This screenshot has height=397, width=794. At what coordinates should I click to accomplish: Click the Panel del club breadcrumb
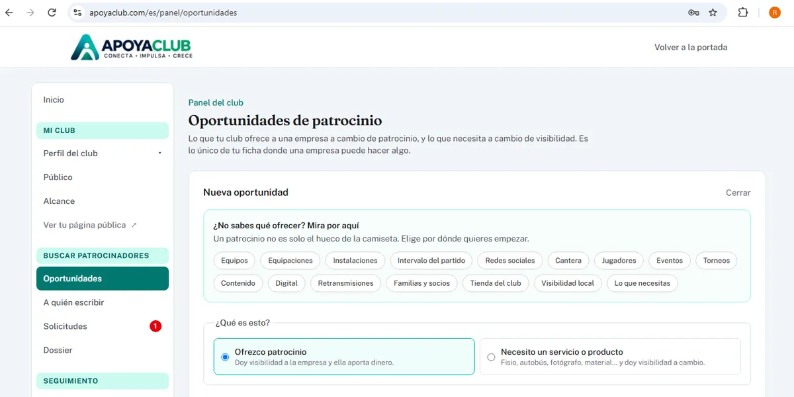tap(216, 103)
